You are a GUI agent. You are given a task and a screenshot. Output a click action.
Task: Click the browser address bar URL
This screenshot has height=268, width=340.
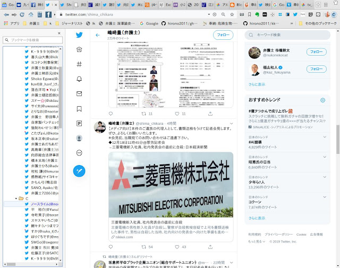point(89,14)
